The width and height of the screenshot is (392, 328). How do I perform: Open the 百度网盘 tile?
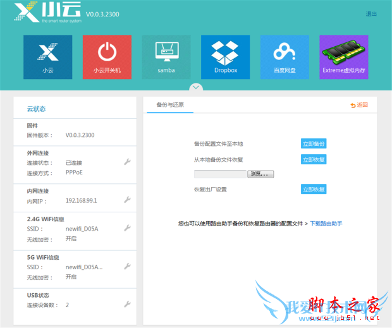[x=285, y=58]
